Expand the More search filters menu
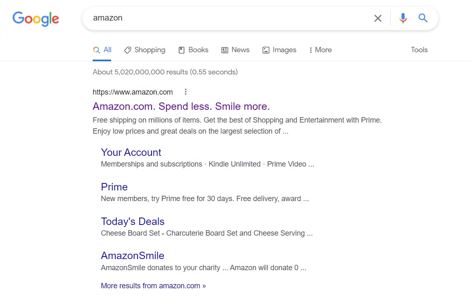The width and height of the screenshot is (471, 308). click(x=320, y=50)
